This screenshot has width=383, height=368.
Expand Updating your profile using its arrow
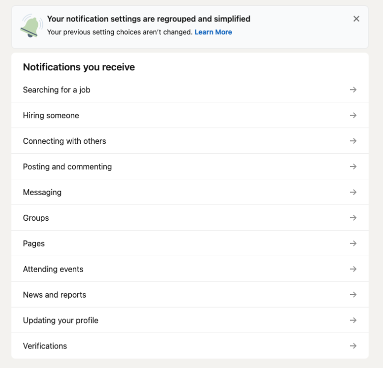point(353,320)
